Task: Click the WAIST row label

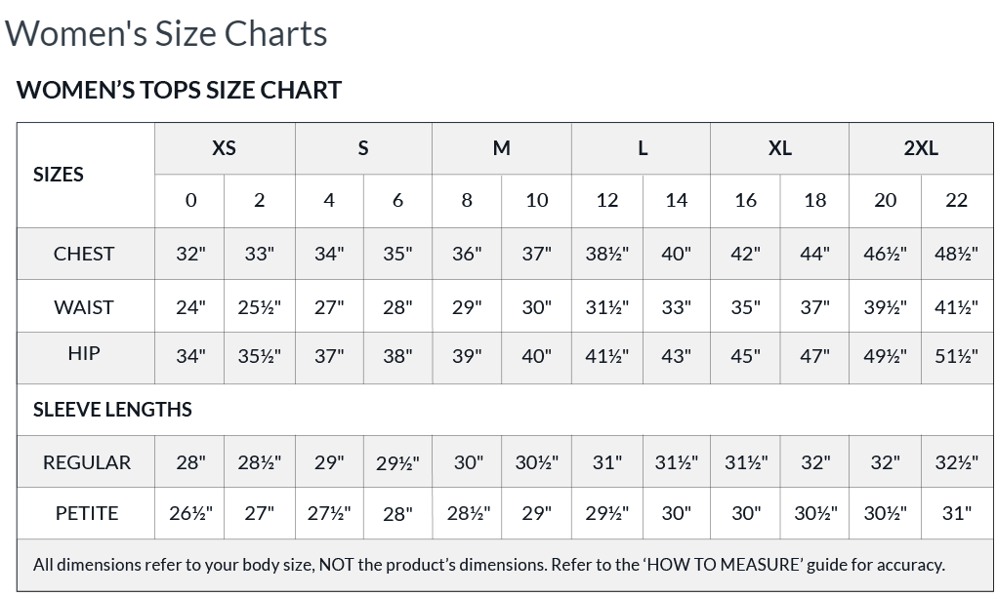Action: pos(84,307)
